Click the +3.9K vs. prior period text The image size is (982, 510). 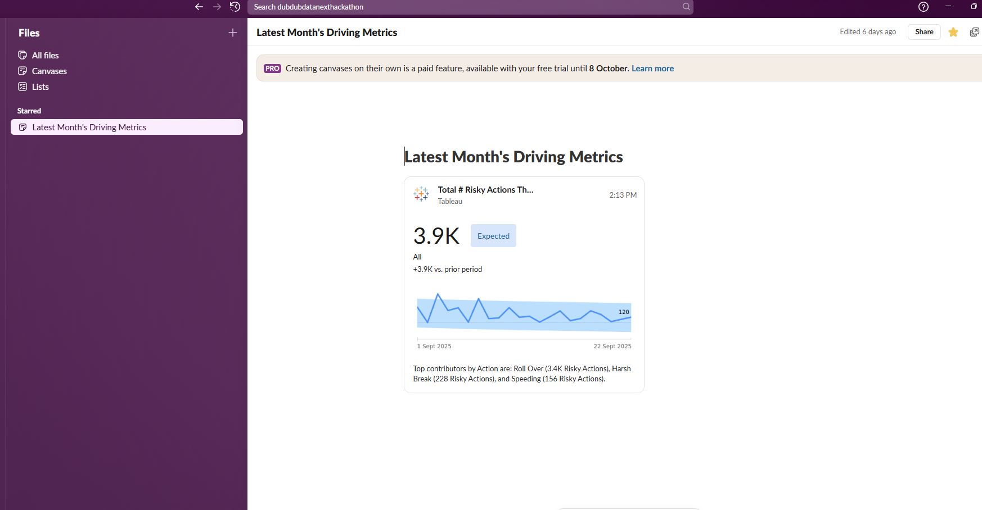pyautogui.click(x=448, y=269)
